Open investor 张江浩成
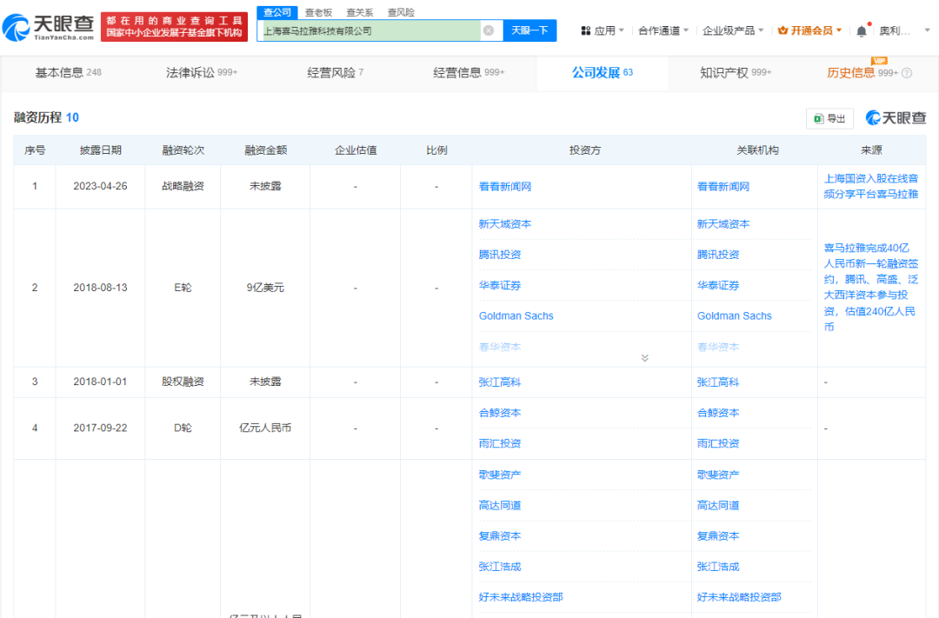The image size is (939, 618). [x=500, y=567]
